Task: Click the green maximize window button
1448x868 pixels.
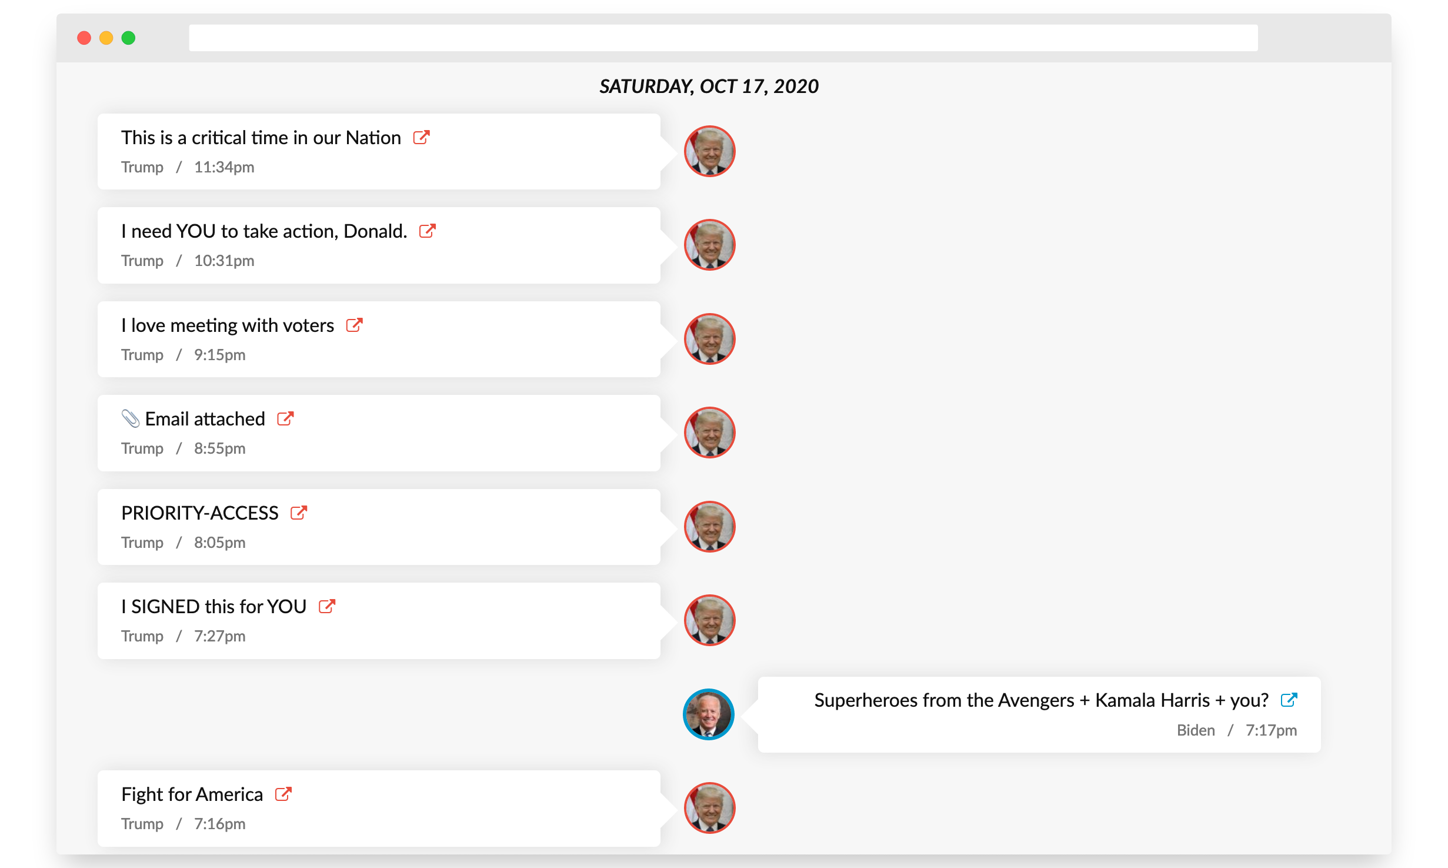Action: pos(128,38)
